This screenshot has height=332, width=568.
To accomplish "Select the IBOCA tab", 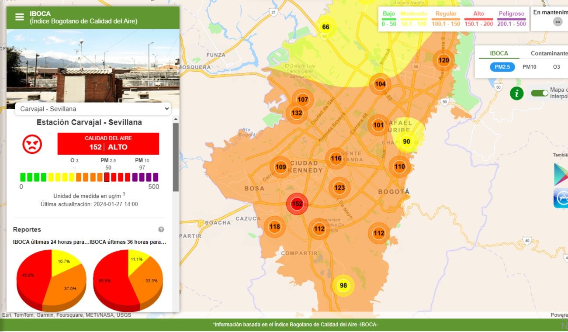I will coord(499,53).
